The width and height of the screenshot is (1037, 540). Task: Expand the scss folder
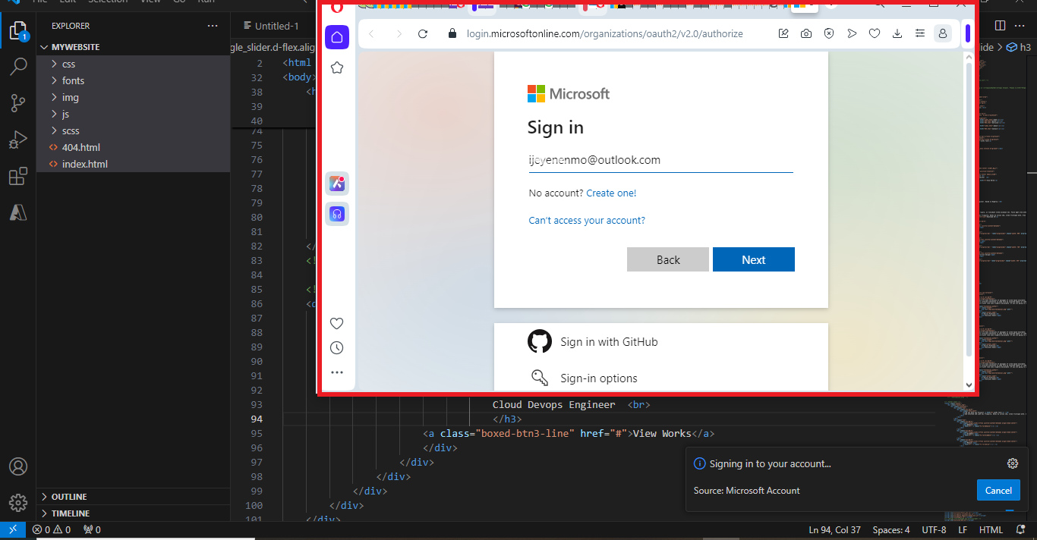click(x=133, y=130)
